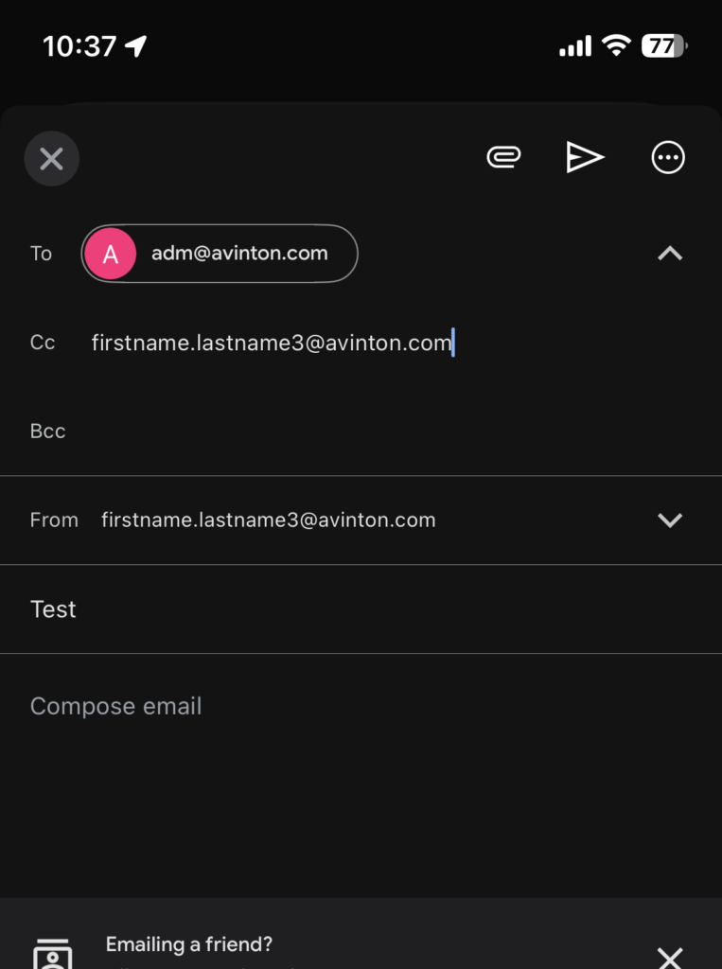Send the email using the arrow icon
The height and width of the screenshot is (969, 722).
click(585, 157)
